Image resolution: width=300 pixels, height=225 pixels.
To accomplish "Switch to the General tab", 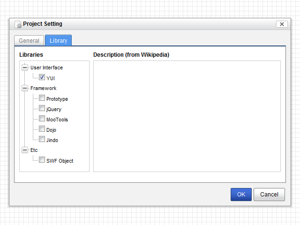I will pyautogui.click(x=29, y=41).
